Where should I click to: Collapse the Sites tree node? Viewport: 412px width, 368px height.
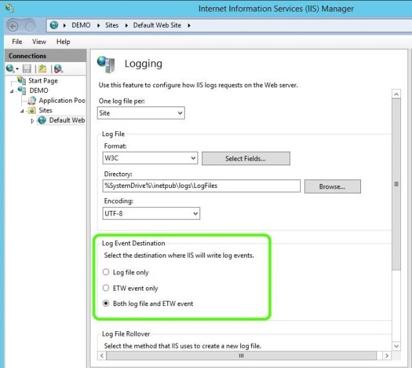click(22, 111)
